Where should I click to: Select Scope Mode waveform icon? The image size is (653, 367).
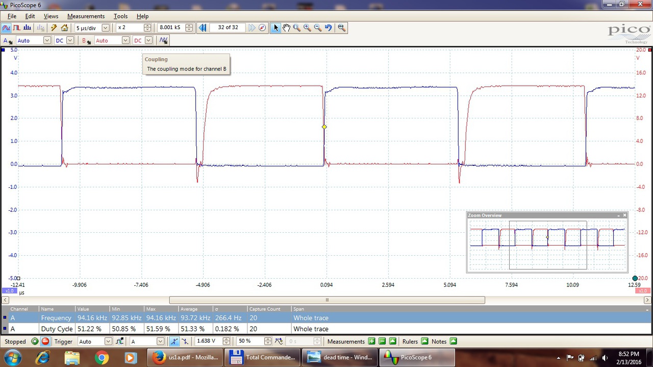tap(6, 28)
